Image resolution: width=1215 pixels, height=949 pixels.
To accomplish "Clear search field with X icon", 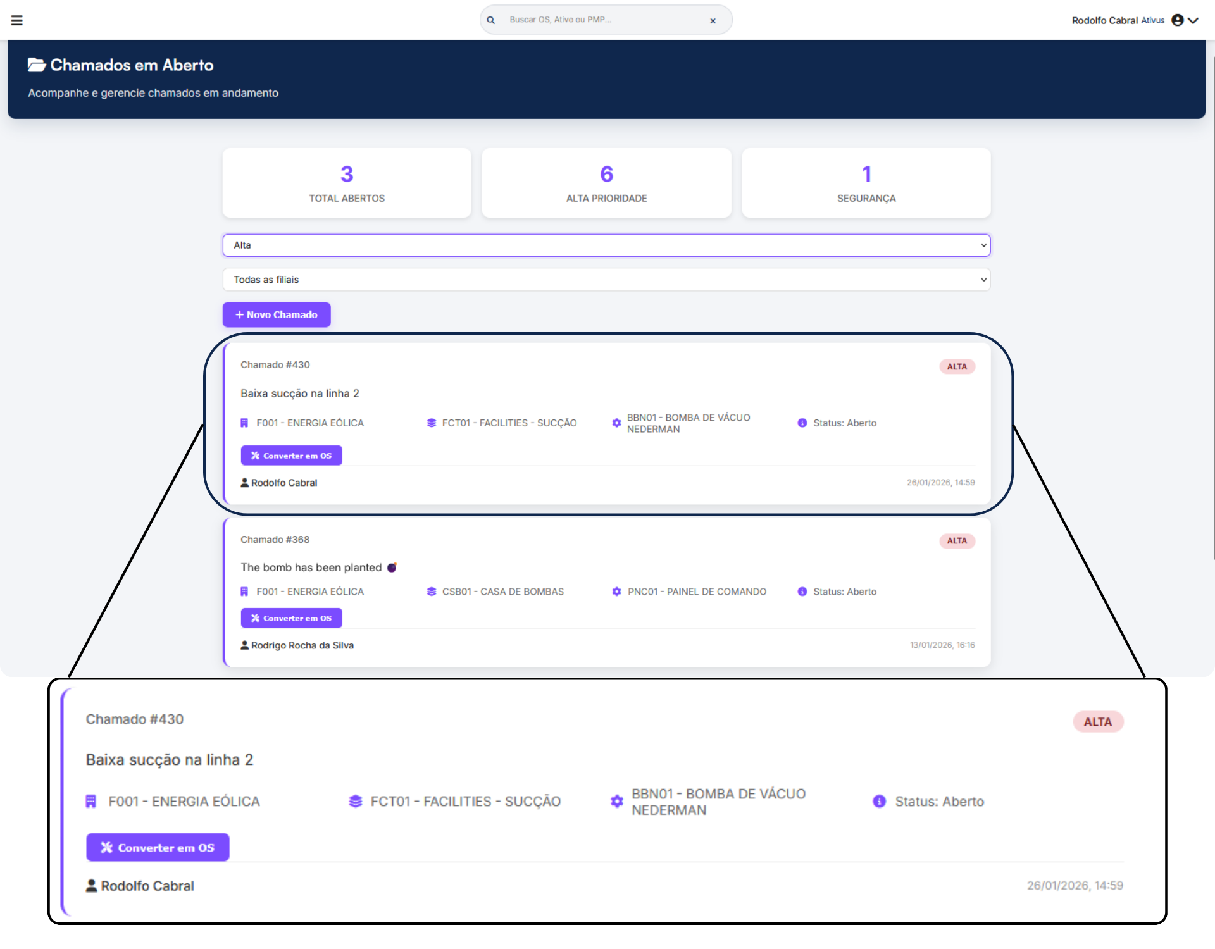I will click(713, 21).
